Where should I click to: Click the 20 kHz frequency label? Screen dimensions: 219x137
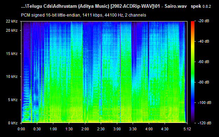pyautogui.click(x=12, y=30)
